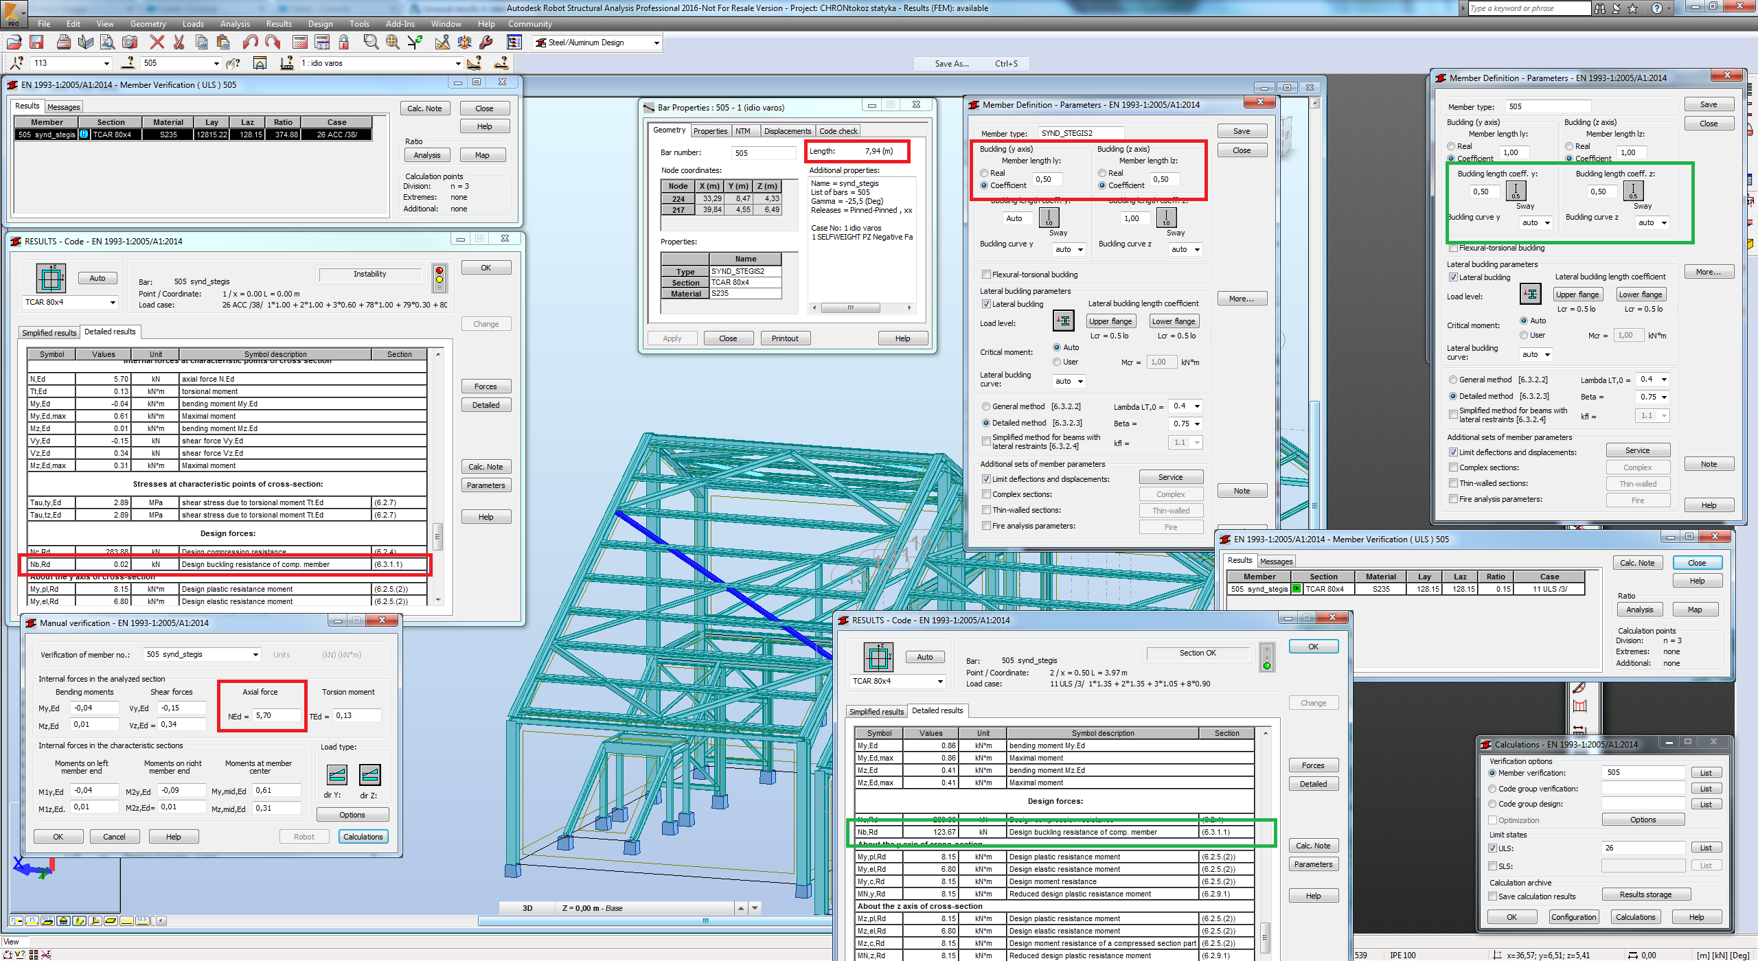
Task: Open Beta 0.75 dropdown in right Member Definition
Action: pos(1664,397)
